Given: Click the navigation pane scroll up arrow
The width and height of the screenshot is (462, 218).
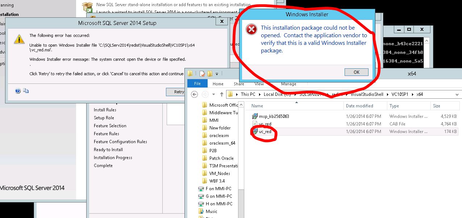Looking at the screenshot, I should [x=242, y=104].
